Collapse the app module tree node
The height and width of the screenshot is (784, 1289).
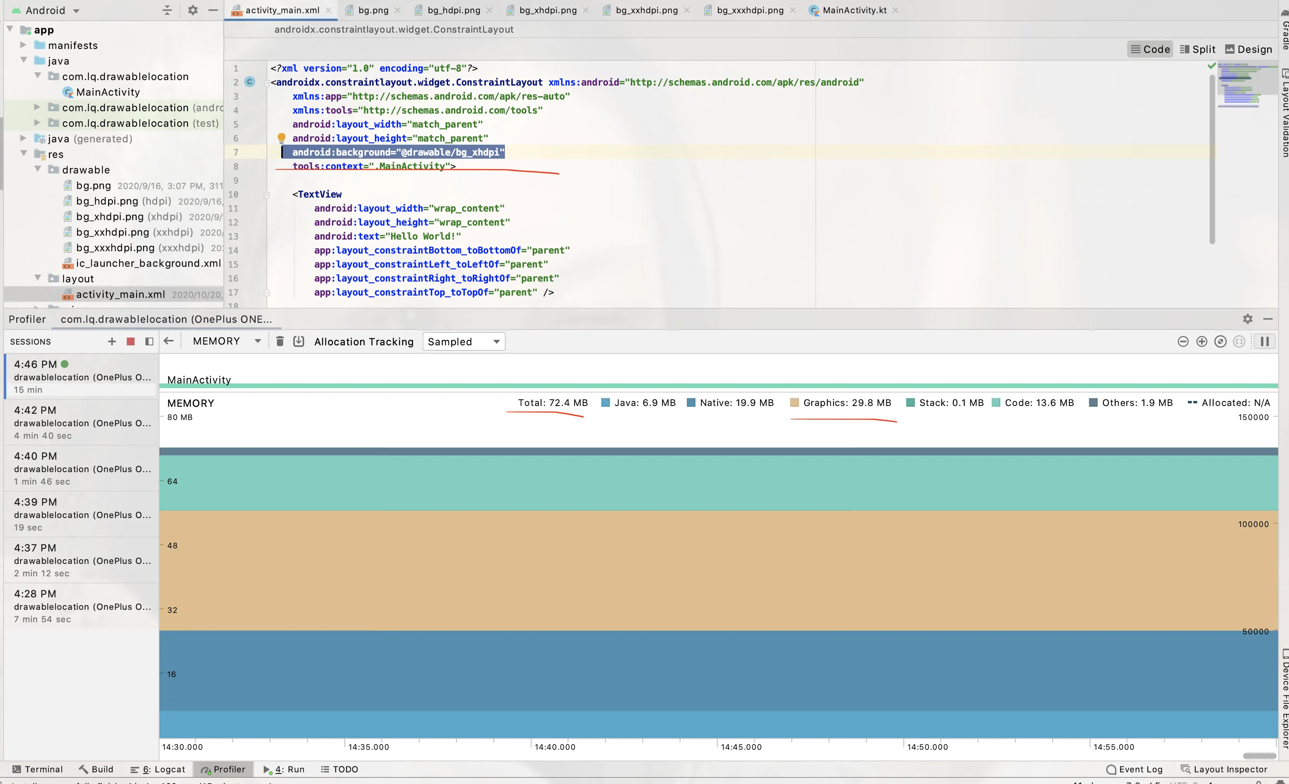[10, 29]
